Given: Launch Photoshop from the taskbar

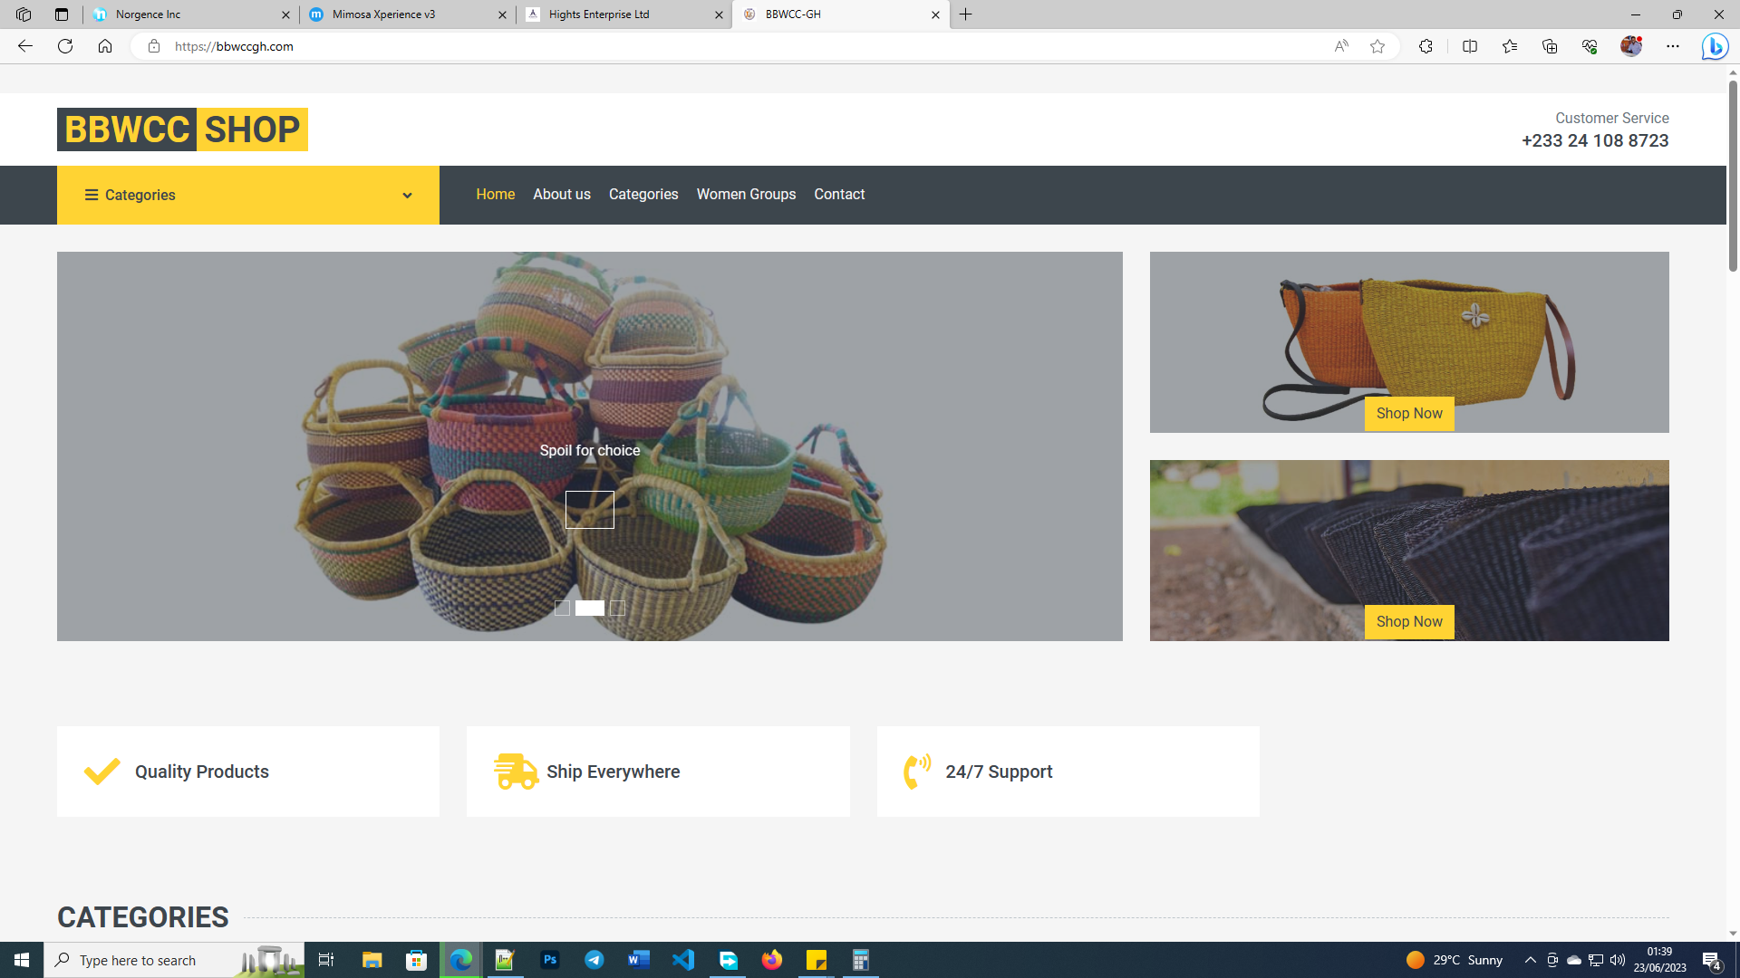Looking at the screenshot, I should click(x=550, y=960).
